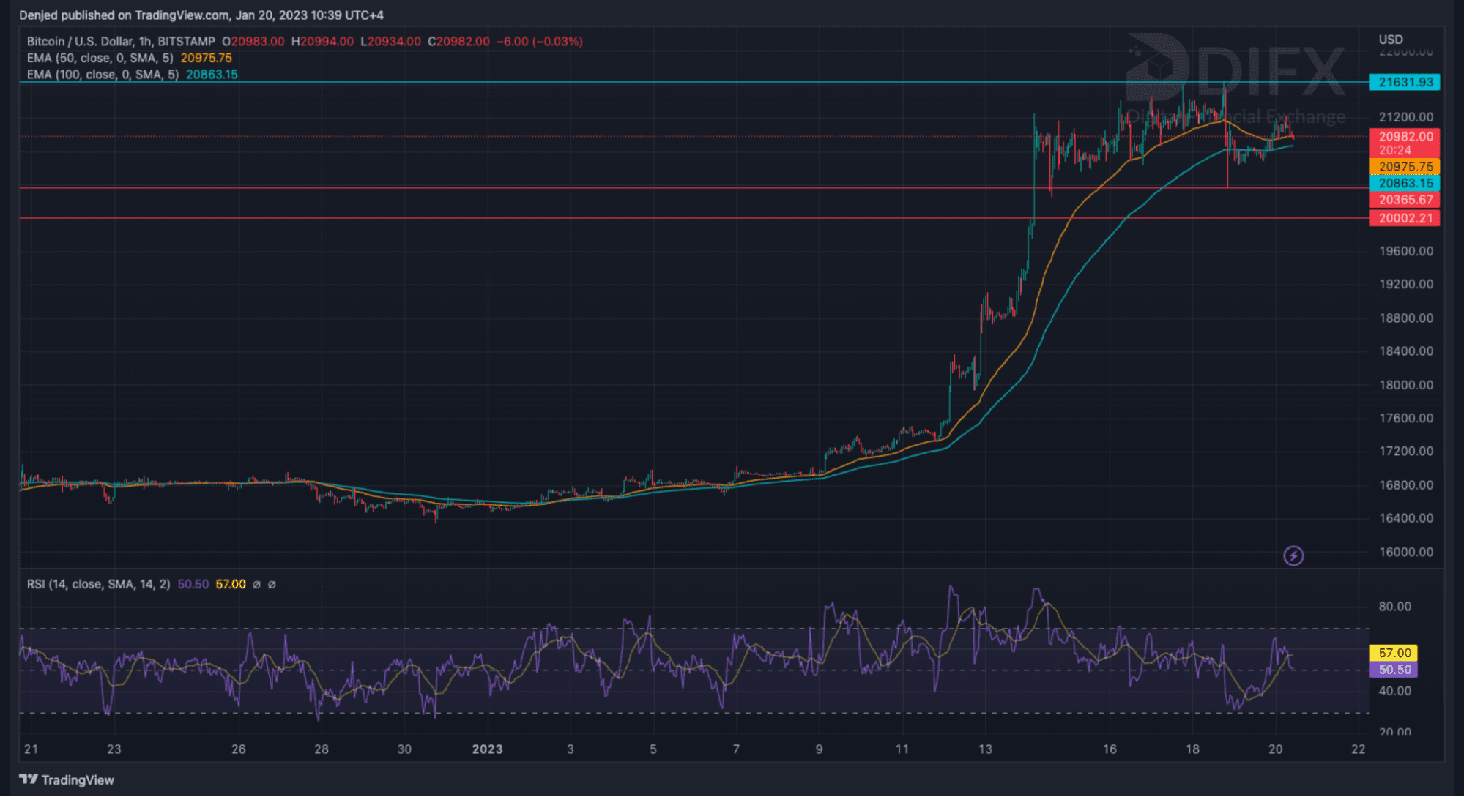Click the red 20982.00 current price label
This screenshot has width=1464, height=797.
tap(1405, 137)
